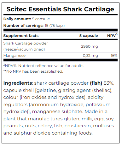Click the 16% NRV value
The image size is (122, 145).
click(114, 56)
